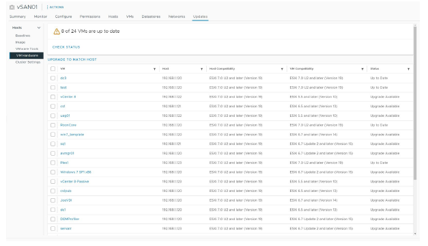Viewport: 428px width, 246px height.
Task: Open the VM column filter icon
Action: pyautogui.click(x=154, y=69)
